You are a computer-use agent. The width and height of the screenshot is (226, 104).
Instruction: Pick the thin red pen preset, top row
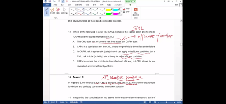pos(80,10)
